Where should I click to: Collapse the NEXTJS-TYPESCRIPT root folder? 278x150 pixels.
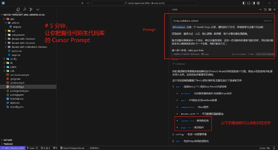24,15
